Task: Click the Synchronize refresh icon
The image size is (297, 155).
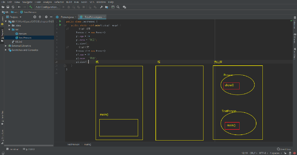Action: pyautogui.click(x=13, y=7)
